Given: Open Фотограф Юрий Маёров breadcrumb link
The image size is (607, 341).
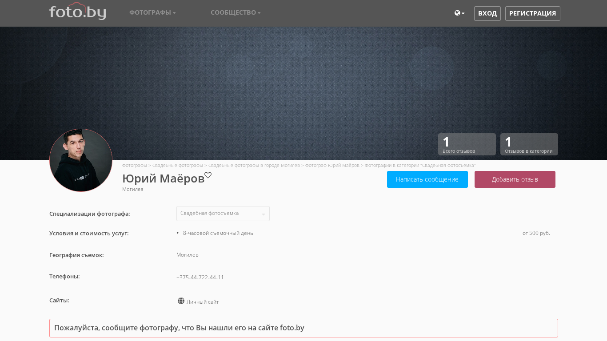Looking at the screenshot, I should 332,165.
